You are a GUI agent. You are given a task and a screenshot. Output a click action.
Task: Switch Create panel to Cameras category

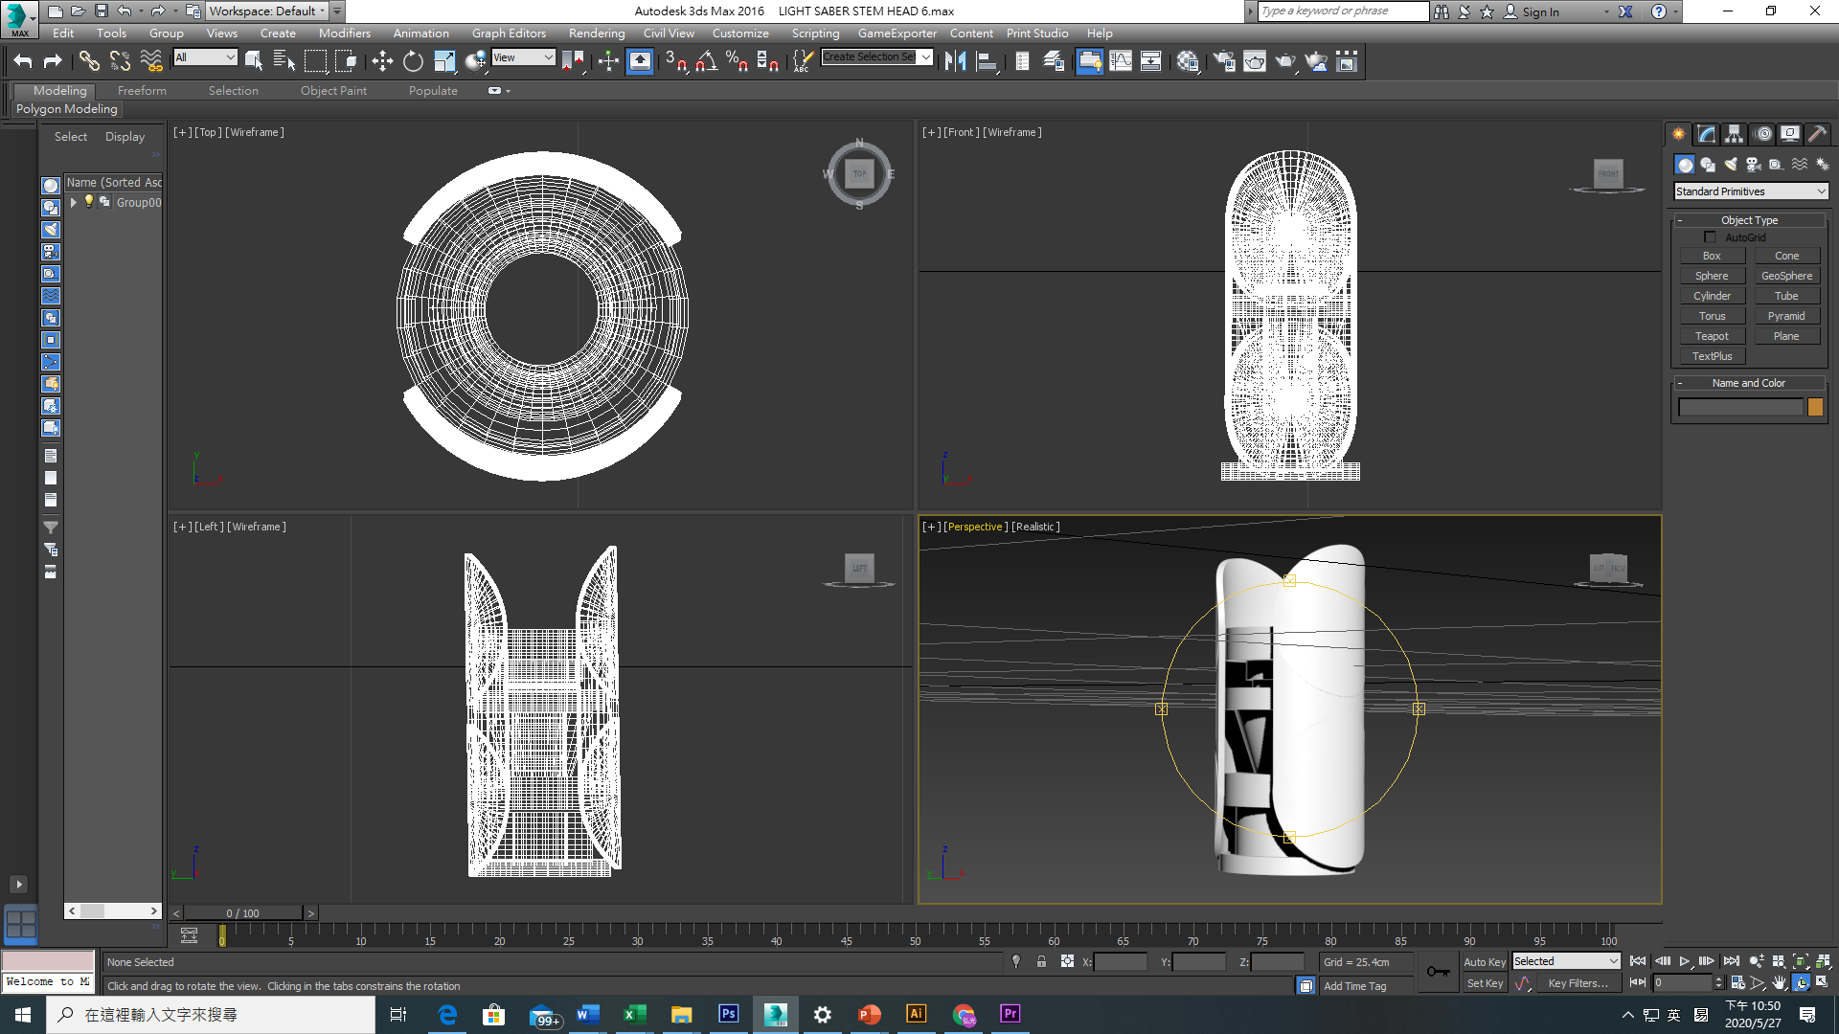[x=1754, y=165]
